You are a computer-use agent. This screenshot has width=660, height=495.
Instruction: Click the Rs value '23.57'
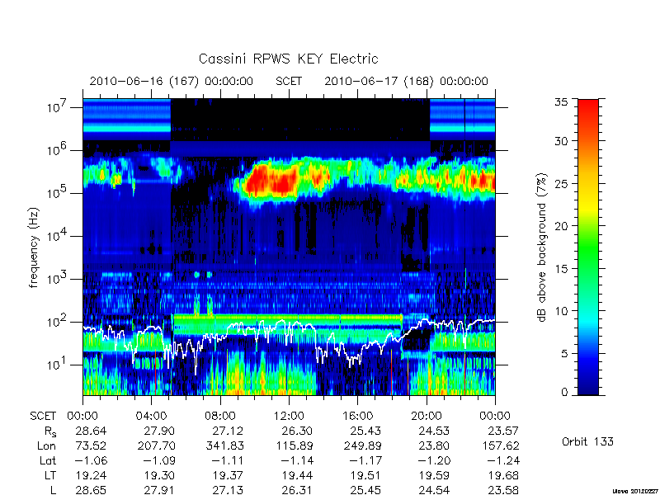(x=502, y=431)
